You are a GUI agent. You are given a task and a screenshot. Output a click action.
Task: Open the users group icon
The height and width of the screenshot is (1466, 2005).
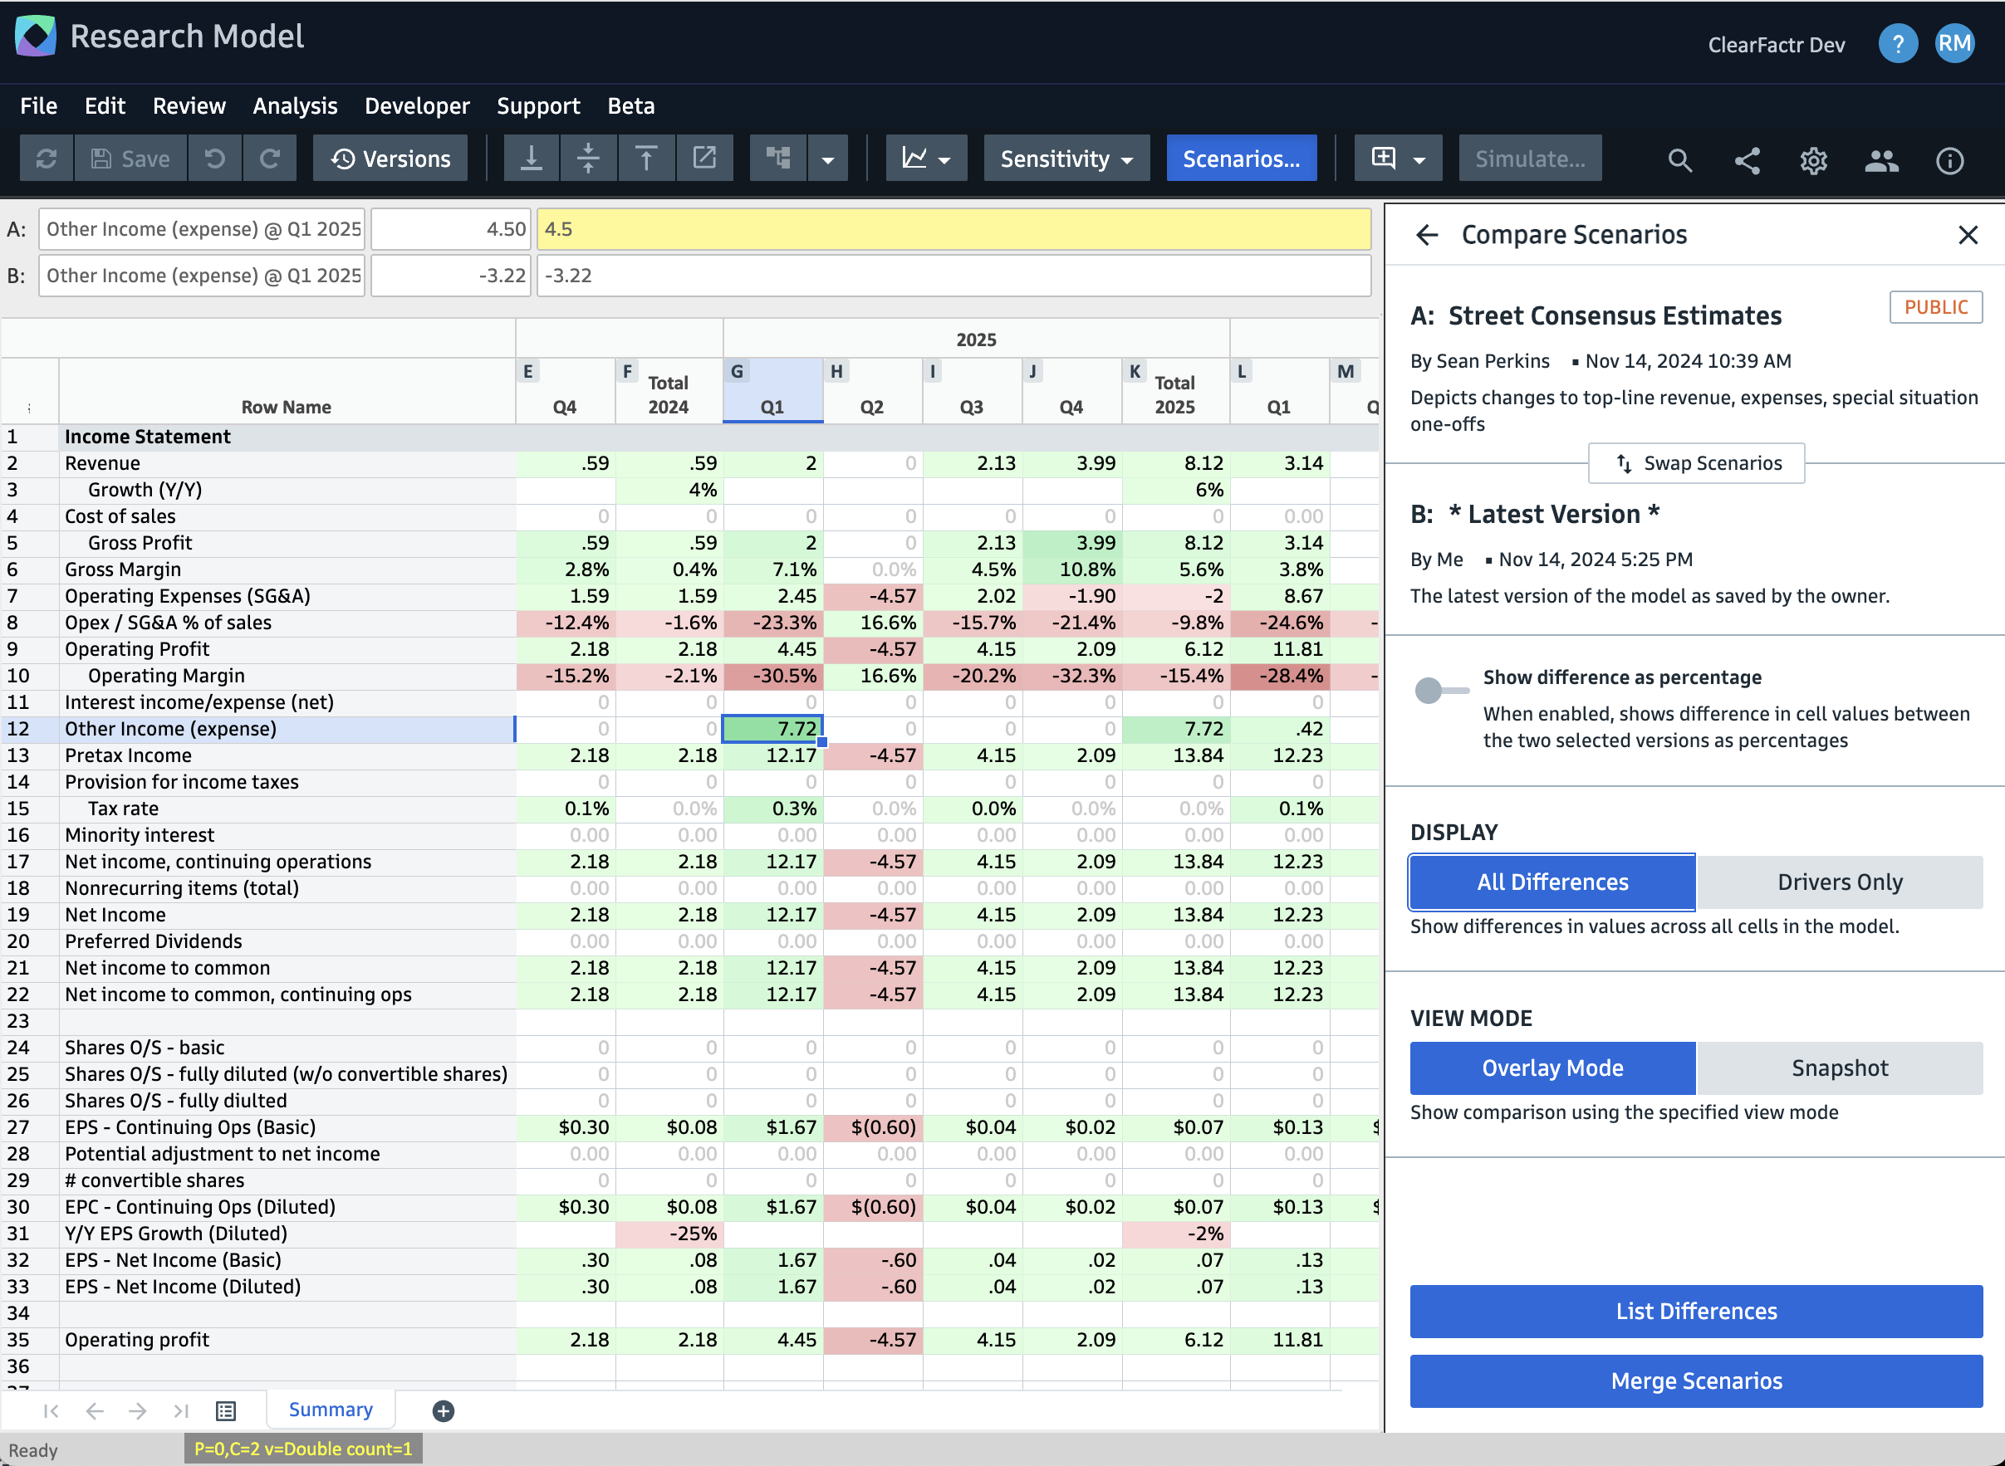click(x=1880, y=160)
